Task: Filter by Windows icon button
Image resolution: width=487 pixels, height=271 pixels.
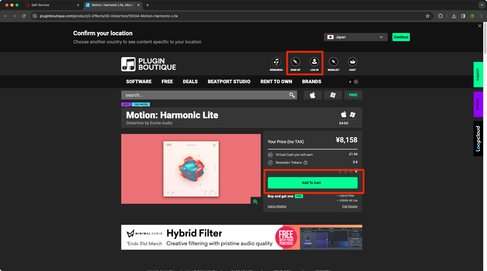Action: point(333,95)
